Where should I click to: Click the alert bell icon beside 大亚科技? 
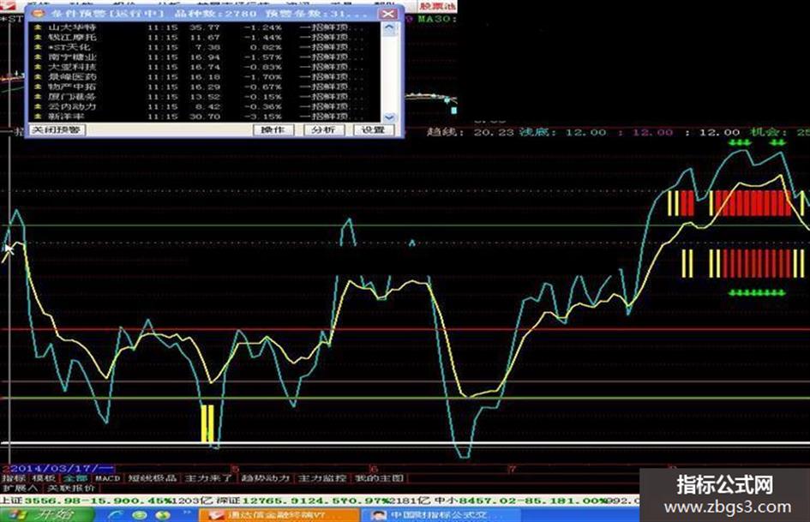pyautogui.click(x=37, y=67)
